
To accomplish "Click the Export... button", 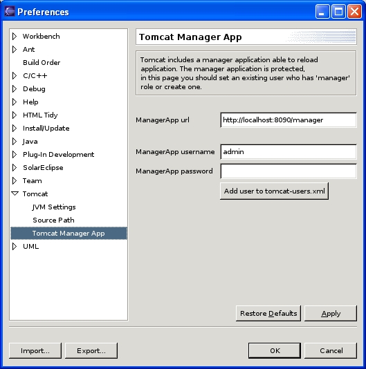I will coord(91,350).
